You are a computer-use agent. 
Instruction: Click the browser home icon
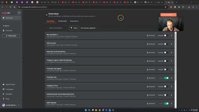coord(15,7)
